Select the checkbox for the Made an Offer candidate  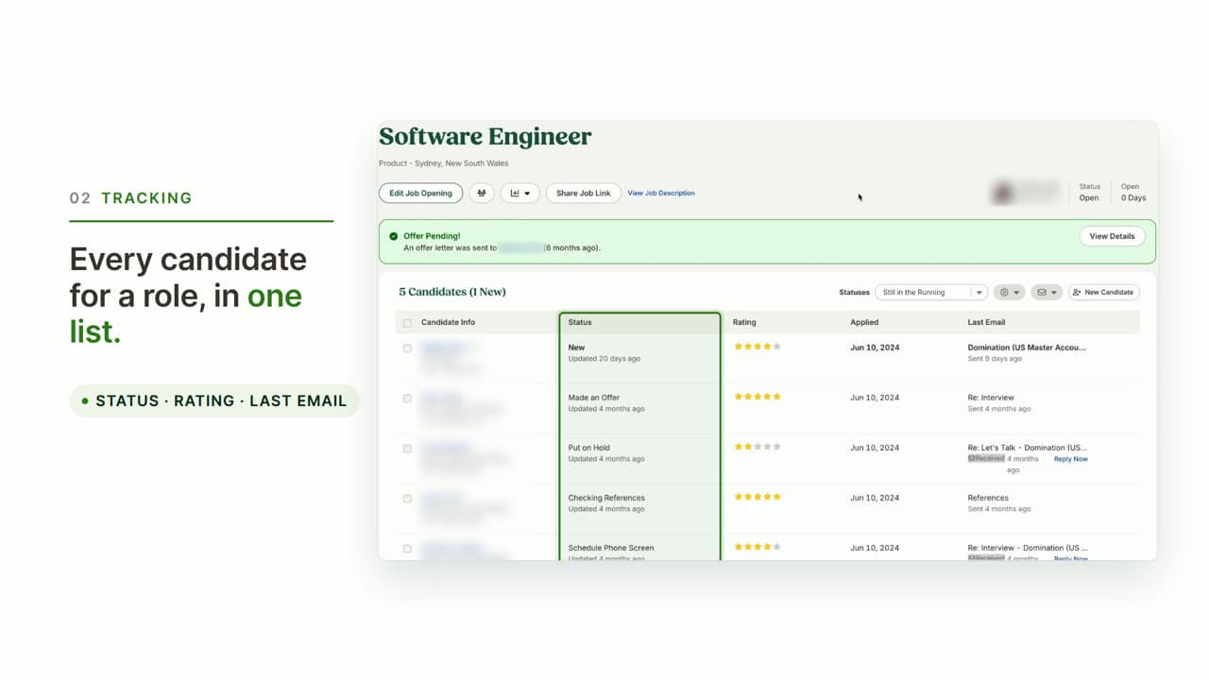pyautogui.click(x=407, y=399)
